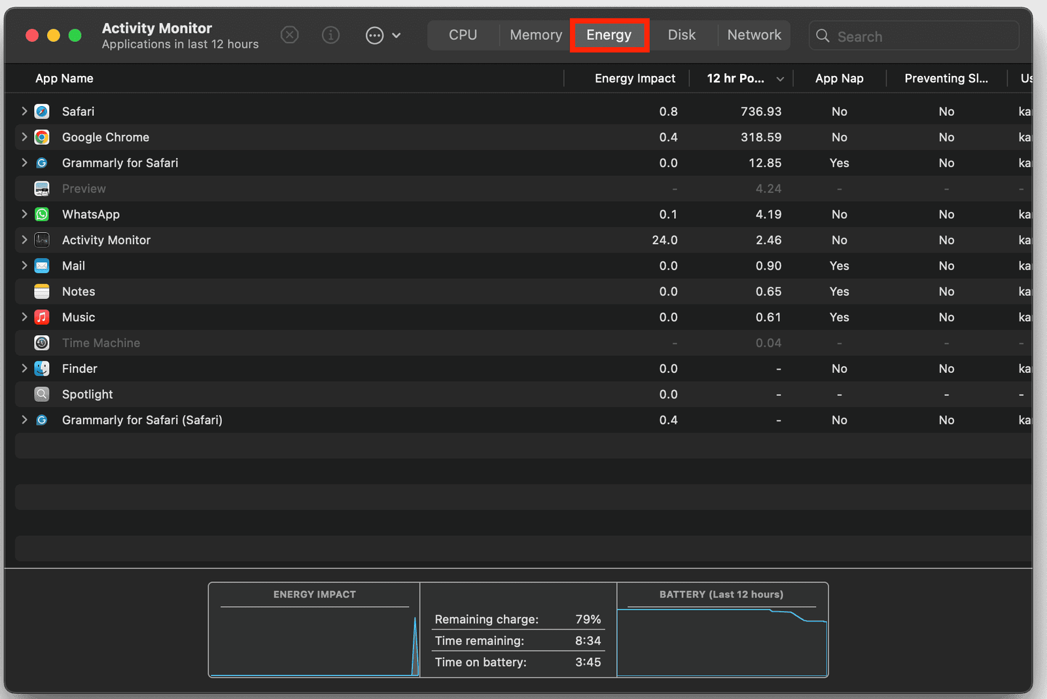Click Activity Monitor's 24.0 energy impact value
This screenshot has height=699, width=1047.
point(664,240)
